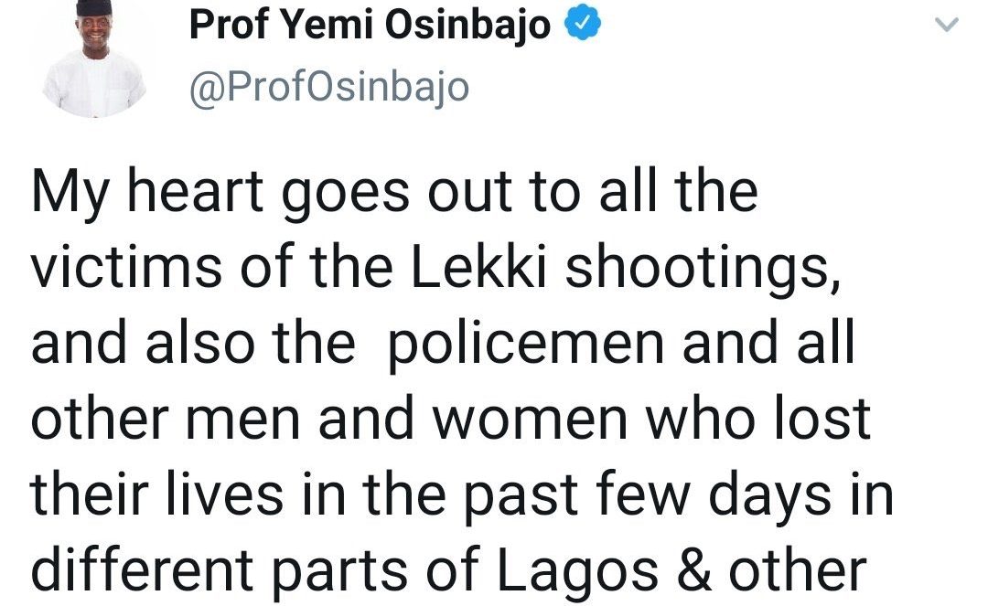This screenshot has height=606, width=988.
Task: Open Prof Yemi Osinbajo's profile picture
Action: point(93,59)
